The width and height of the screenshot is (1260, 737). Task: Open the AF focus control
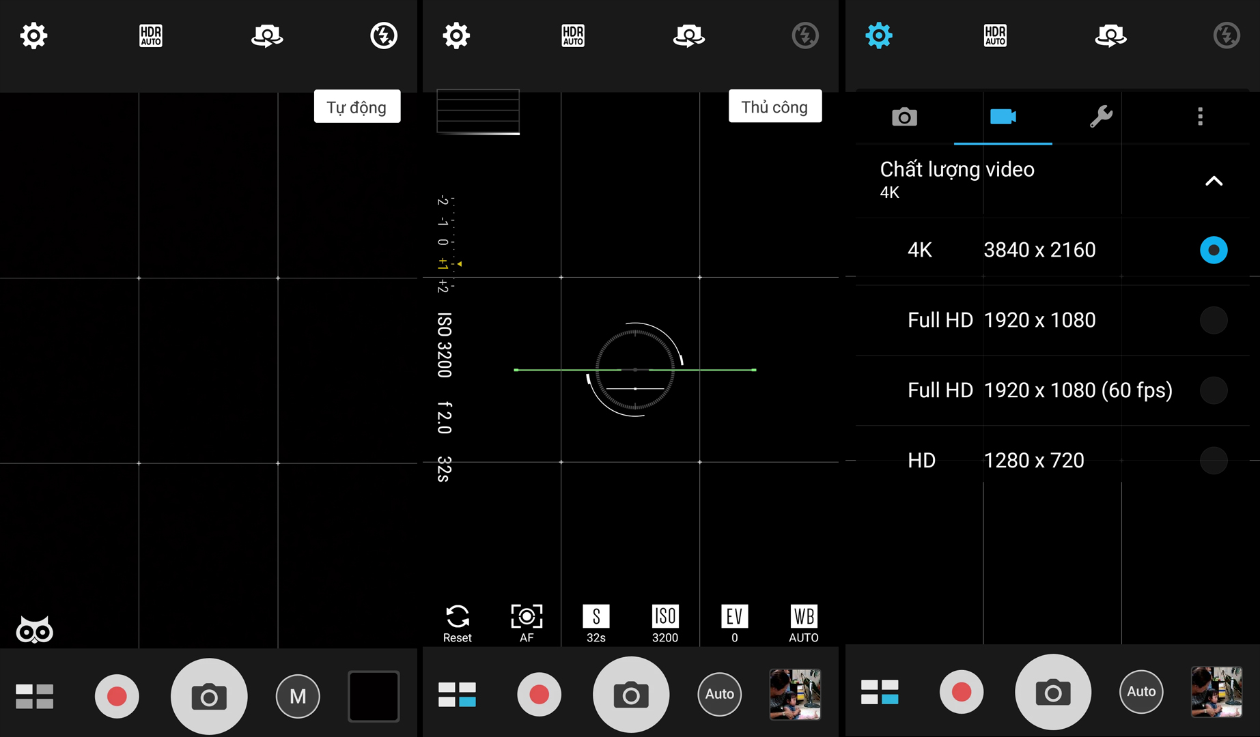click(x=527, y=623)
